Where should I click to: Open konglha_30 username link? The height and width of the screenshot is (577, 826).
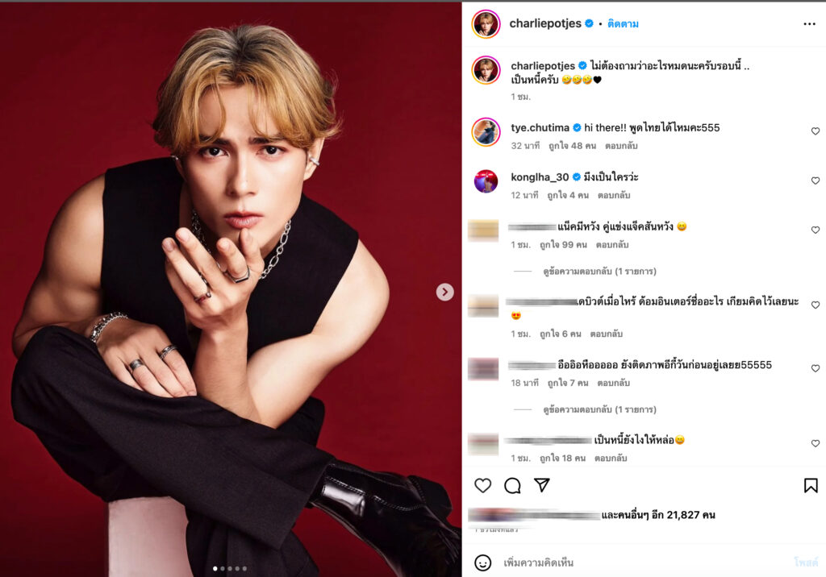tap(540, 177)
